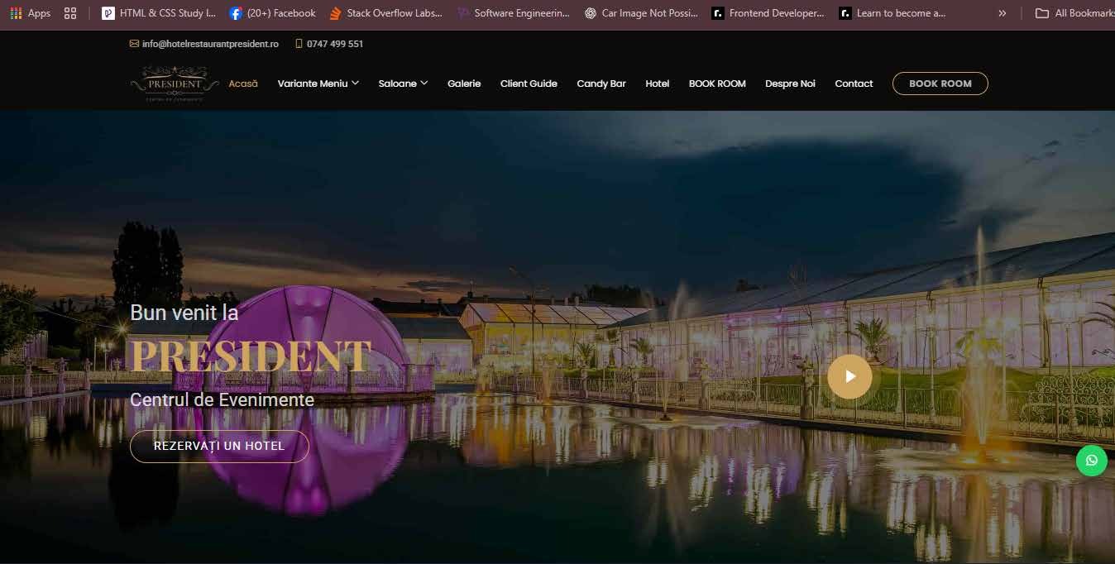Open Stack Overflow Labs bookmark

click(385, 13)
